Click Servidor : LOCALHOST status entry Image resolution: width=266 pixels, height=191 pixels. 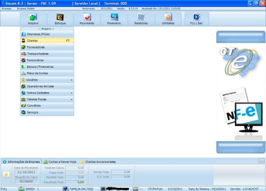pyautogui.click(x=244, y=189)
